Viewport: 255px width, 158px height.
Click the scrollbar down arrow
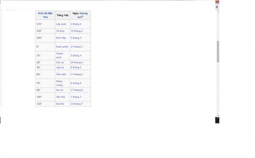(x=218, y=115)
